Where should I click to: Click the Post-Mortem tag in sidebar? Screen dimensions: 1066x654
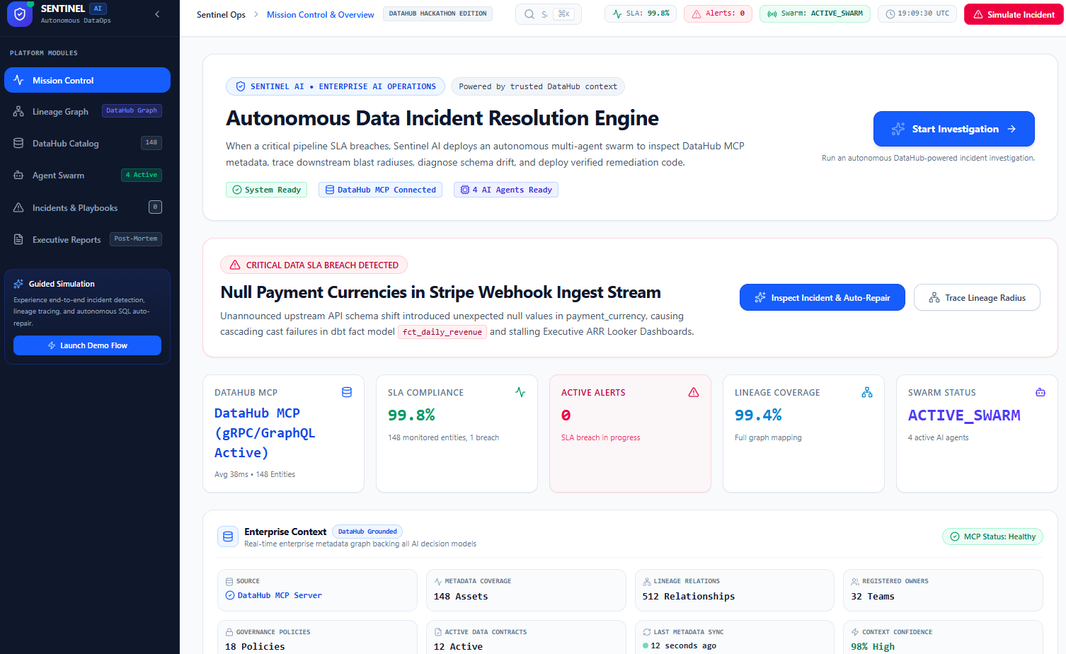pos(136,239)
